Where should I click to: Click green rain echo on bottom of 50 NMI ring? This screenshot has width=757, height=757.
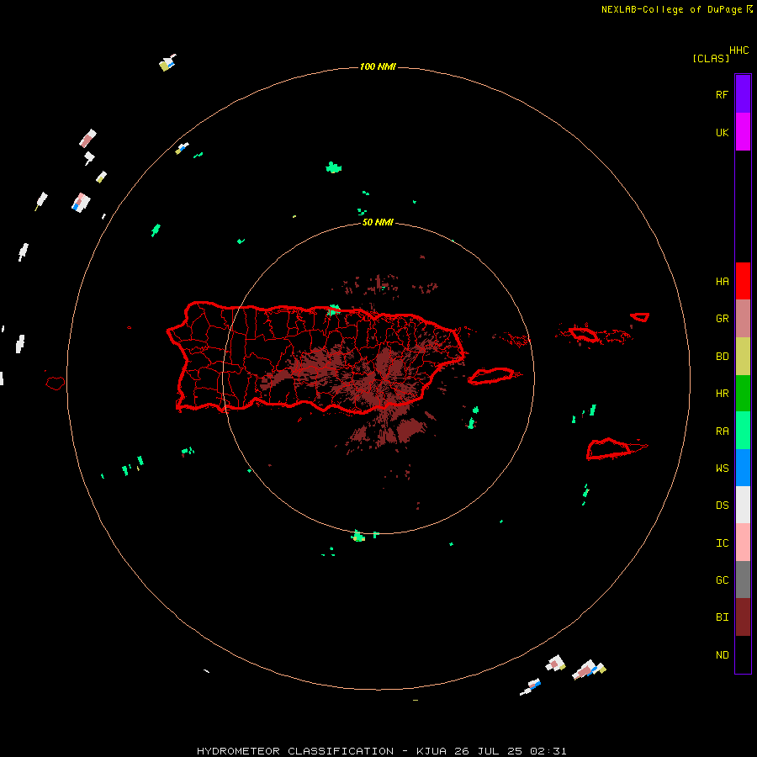357,536
